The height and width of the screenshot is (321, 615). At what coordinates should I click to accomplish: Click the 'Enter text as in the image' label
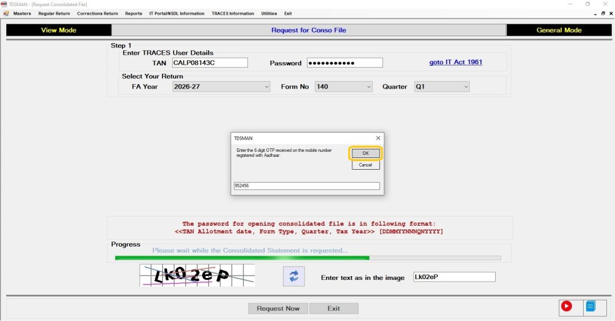363,277
